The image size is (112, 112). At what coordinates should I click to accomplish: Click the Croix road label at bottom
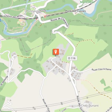(x=64, y=110)
